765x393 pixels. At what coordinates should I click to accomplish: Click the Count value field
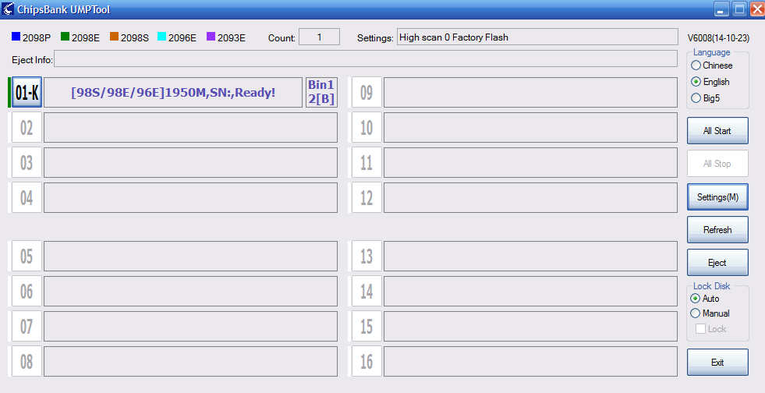click(319, 37)
